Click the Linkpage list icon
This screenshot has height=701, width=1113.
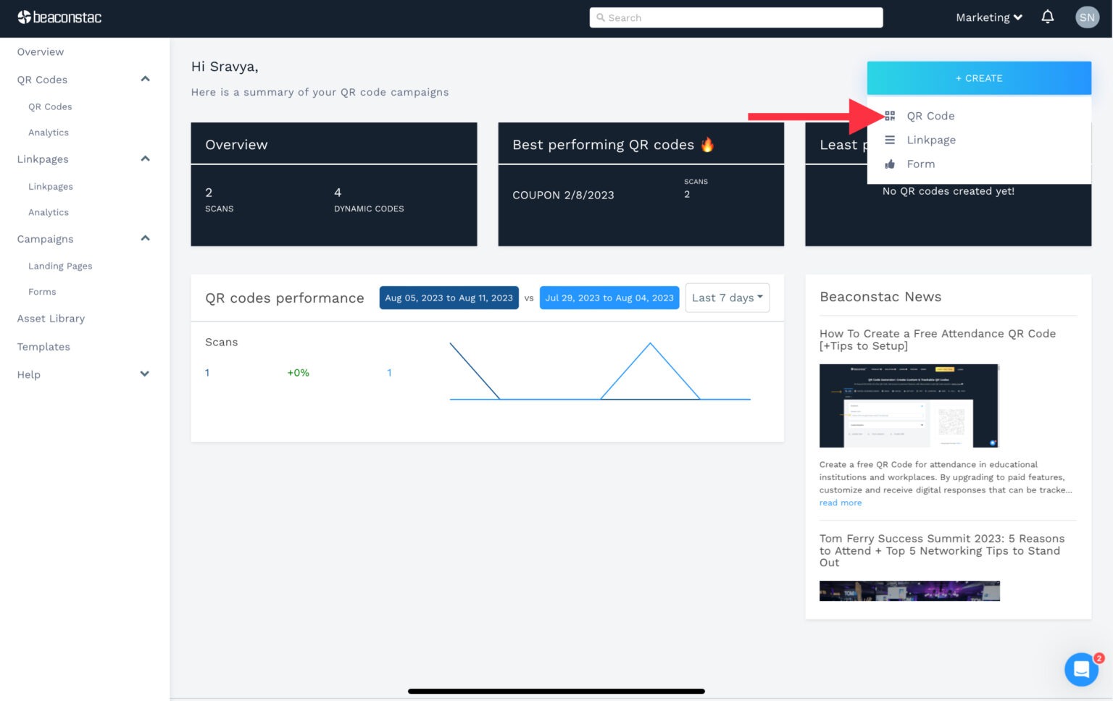(890, 140)
